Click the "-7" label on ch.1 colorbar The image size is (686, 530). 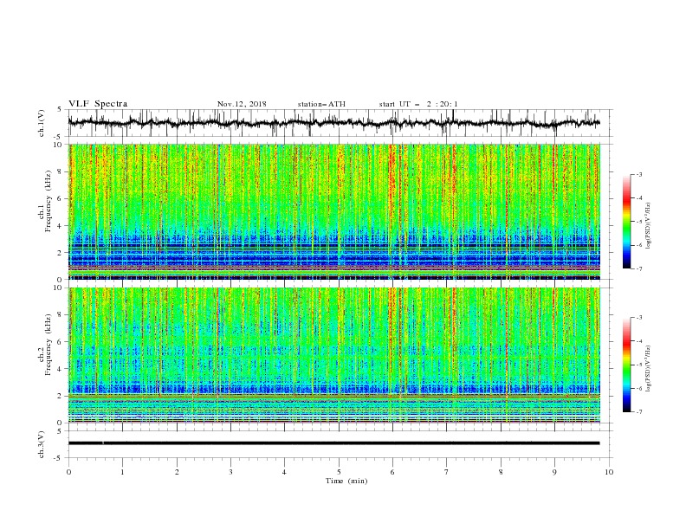[x=638, y=268]
